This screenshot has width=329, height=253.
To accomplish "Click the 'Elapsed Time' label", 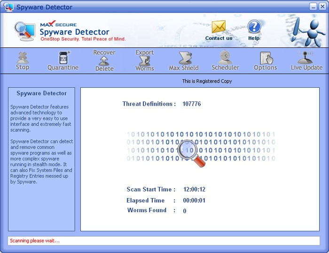I will [145, 200].
